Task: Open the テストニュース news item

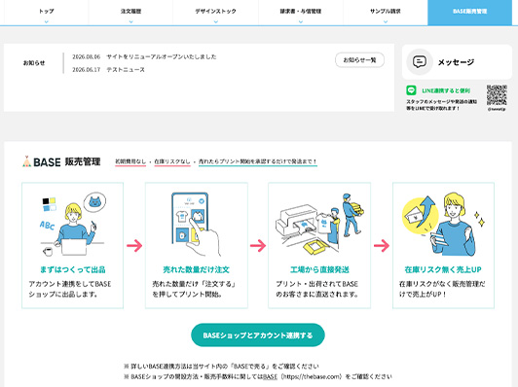Action: click(x=126, y=70)
